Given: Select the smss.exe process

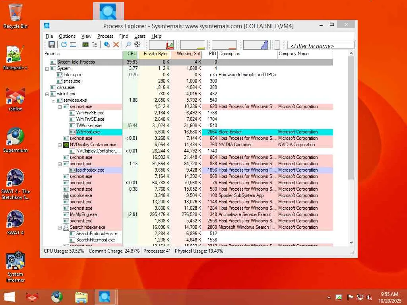Looking at the screenshot, I should coord(188,81).
